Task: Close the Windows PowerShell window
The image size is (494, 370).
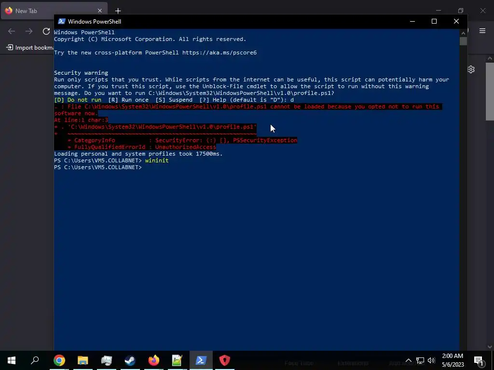Action: (456, 21)
